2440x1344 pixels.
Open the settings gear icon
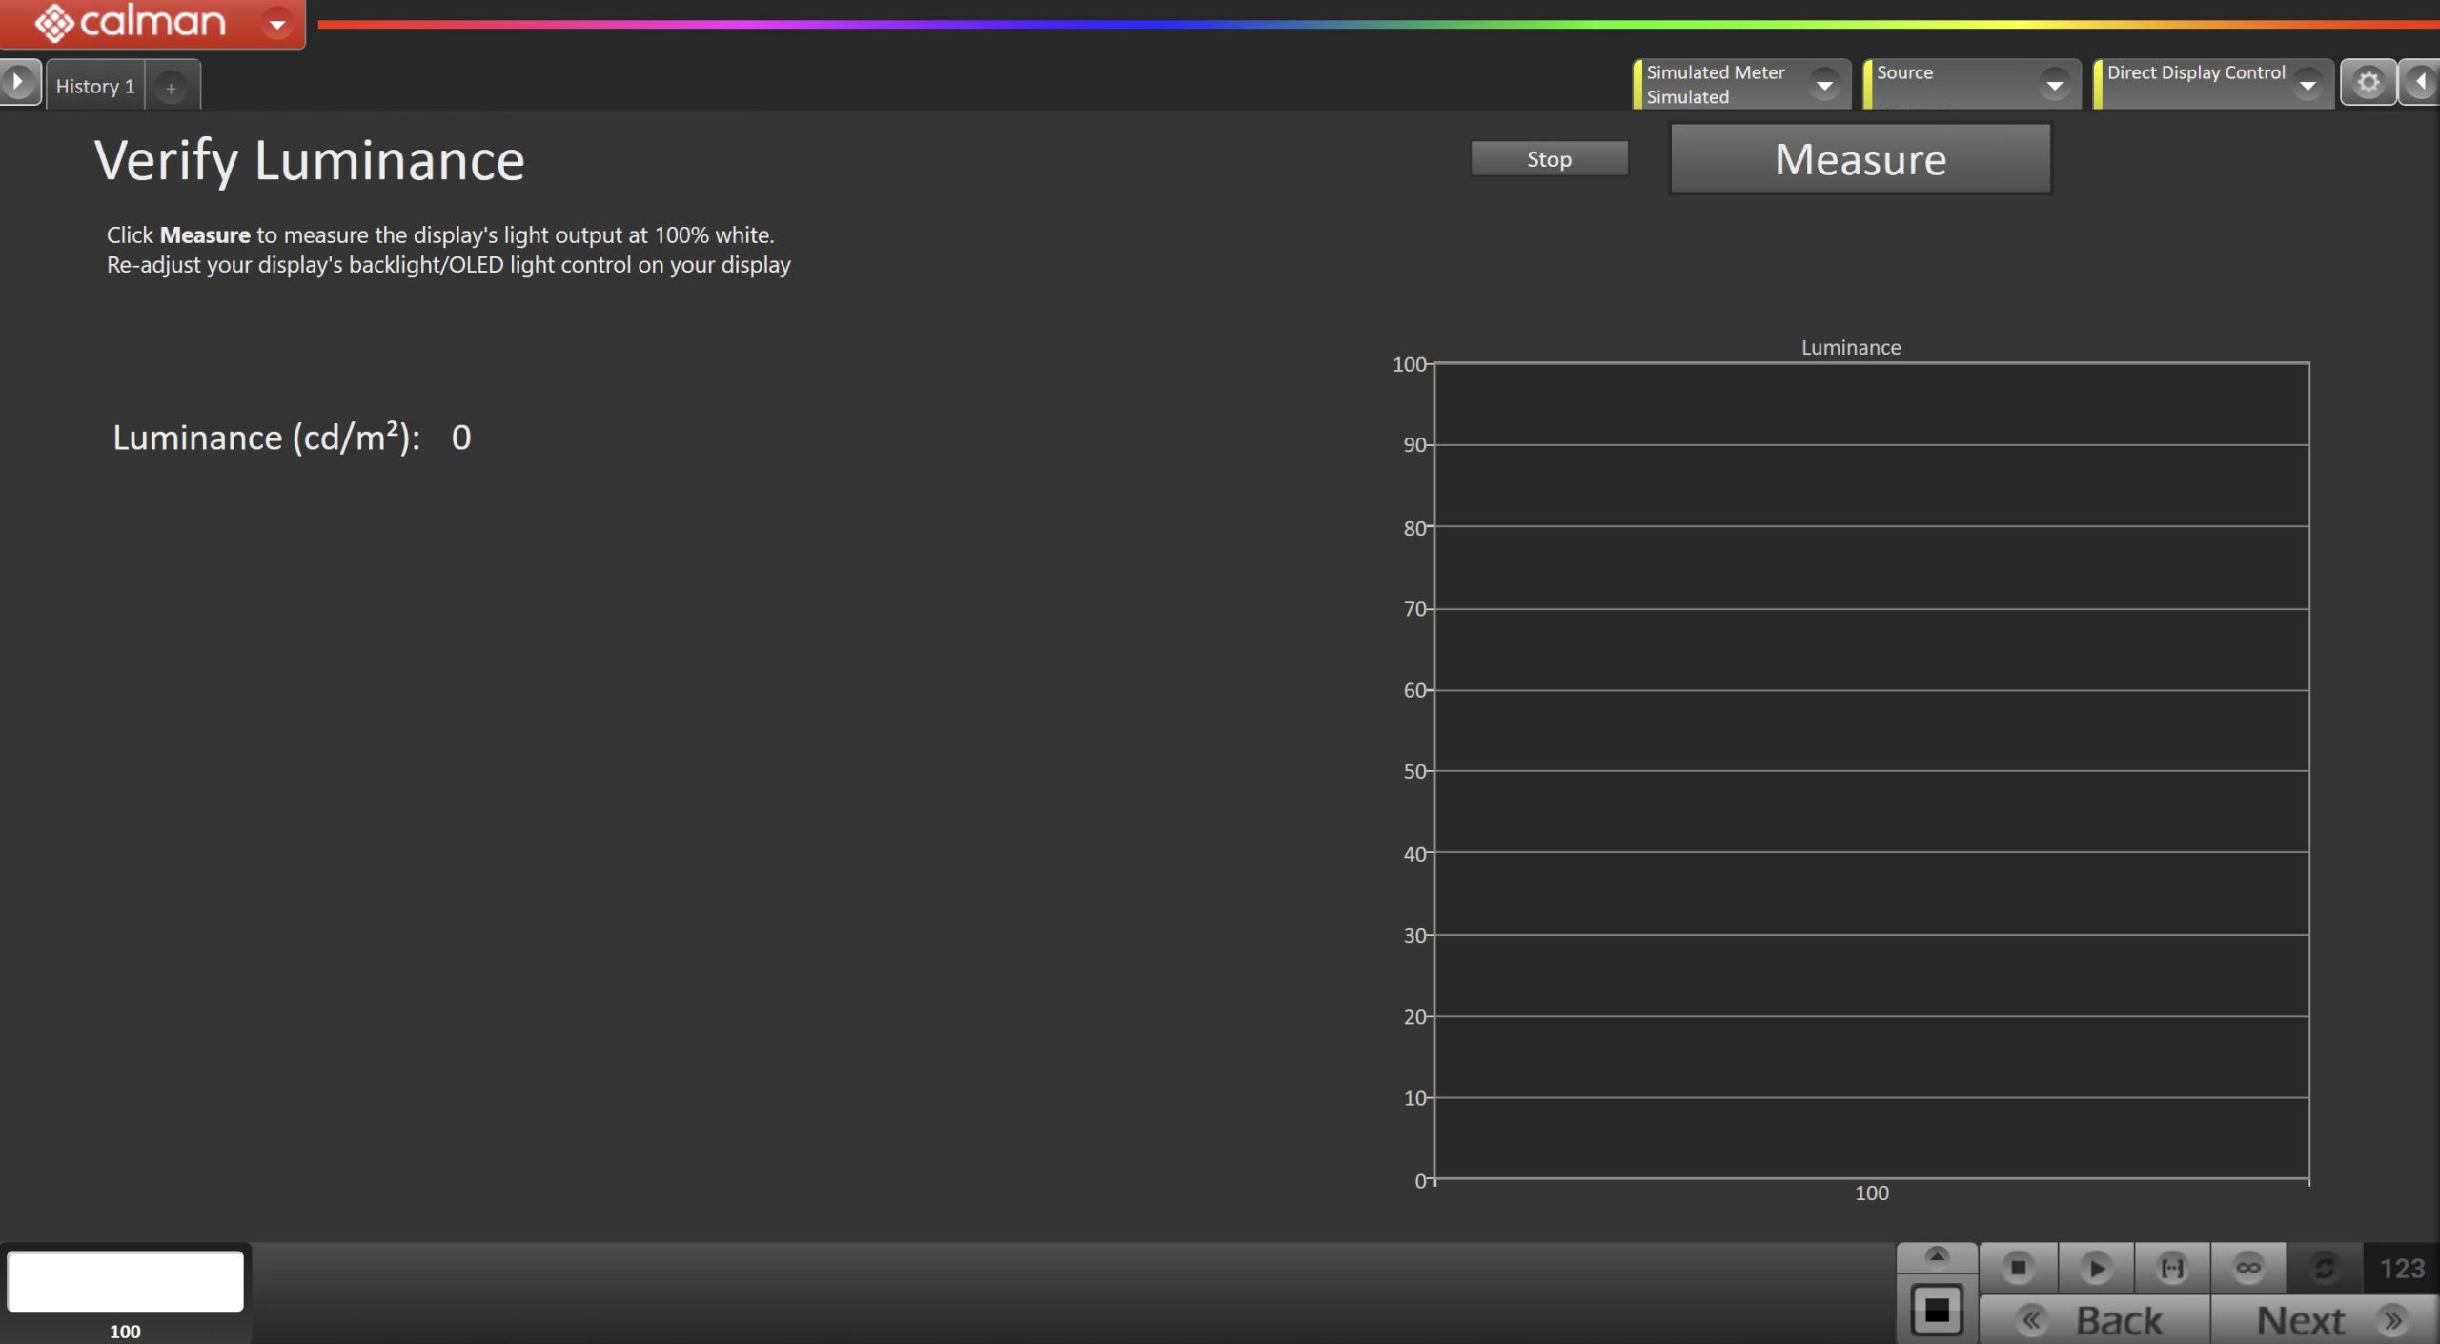pyautogui.click(x=2368, y=83)
